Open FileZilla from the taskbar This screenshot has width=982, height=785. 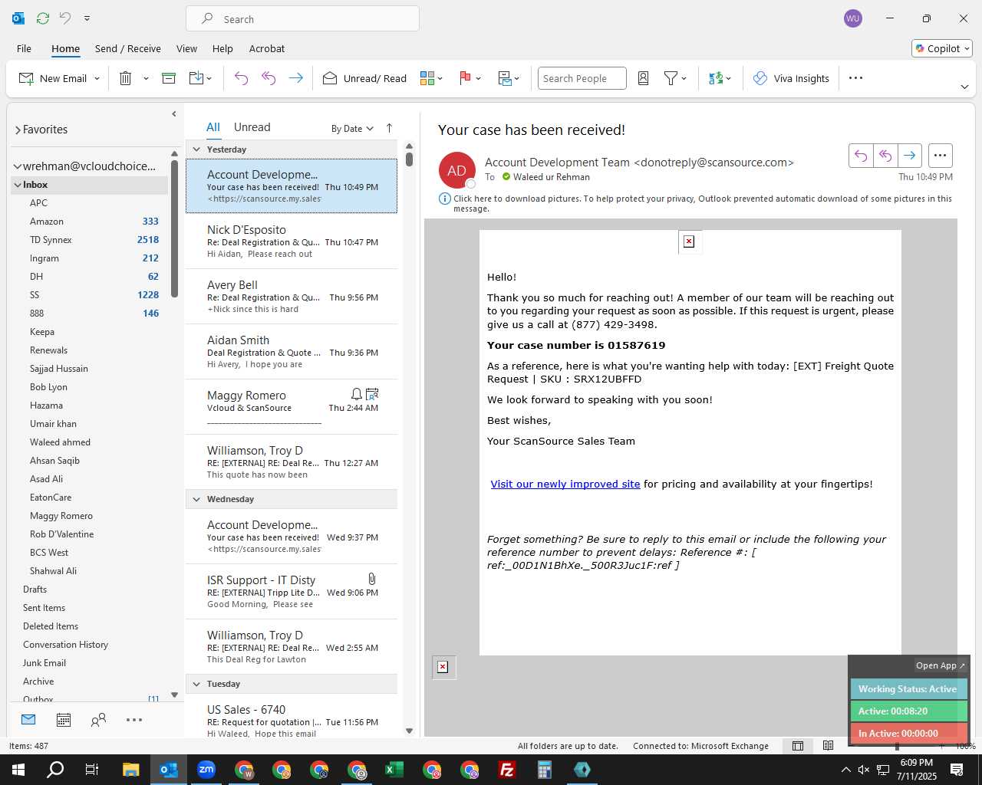[507, 770]
